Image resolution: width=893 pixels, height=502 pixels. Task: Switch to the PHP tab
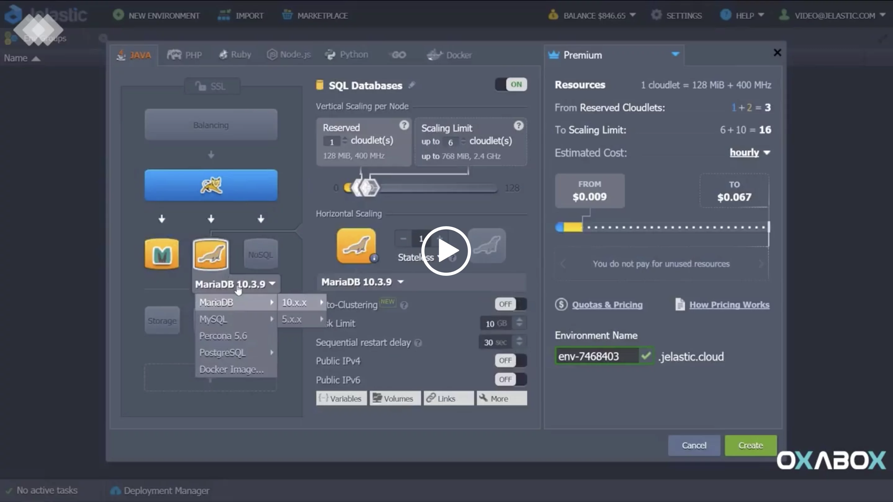184,55
